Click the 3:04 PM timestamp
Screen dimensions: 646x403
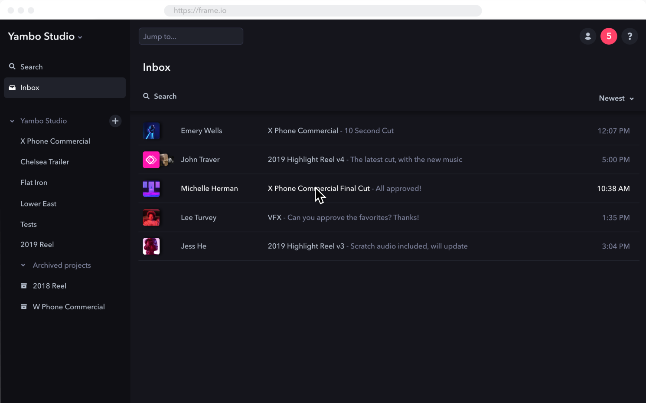coord(616,246)
